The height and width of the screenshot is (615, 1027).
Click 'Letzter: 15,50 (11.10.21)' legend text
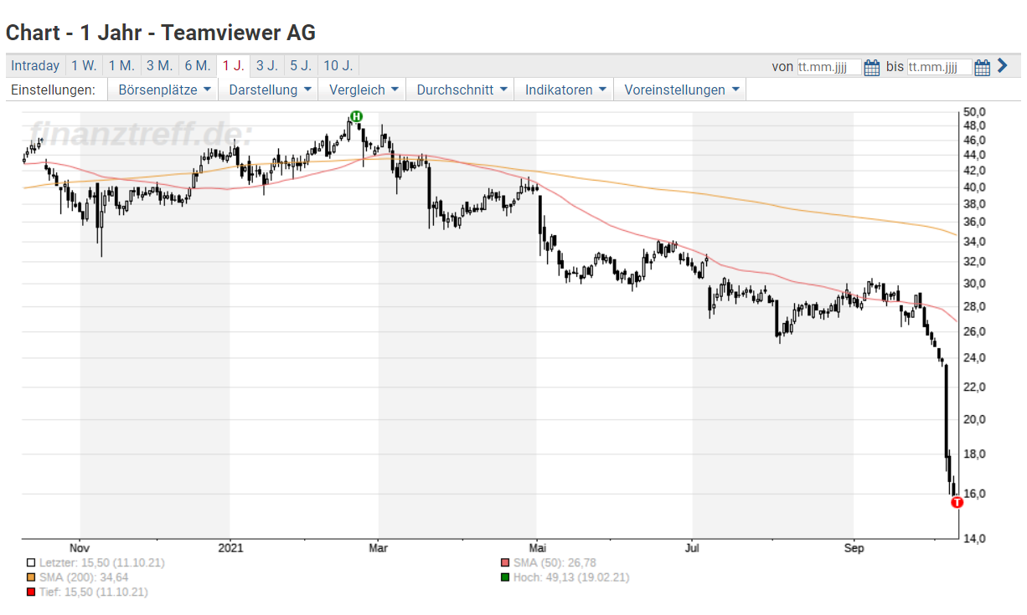click(x=102, y=563)
